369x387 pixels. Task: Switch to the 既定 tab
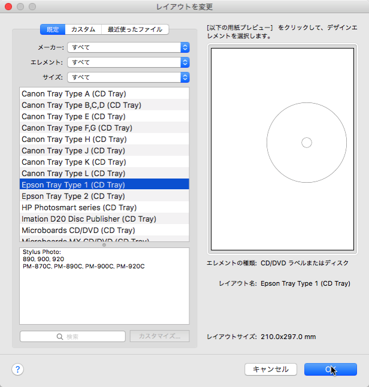53,29
